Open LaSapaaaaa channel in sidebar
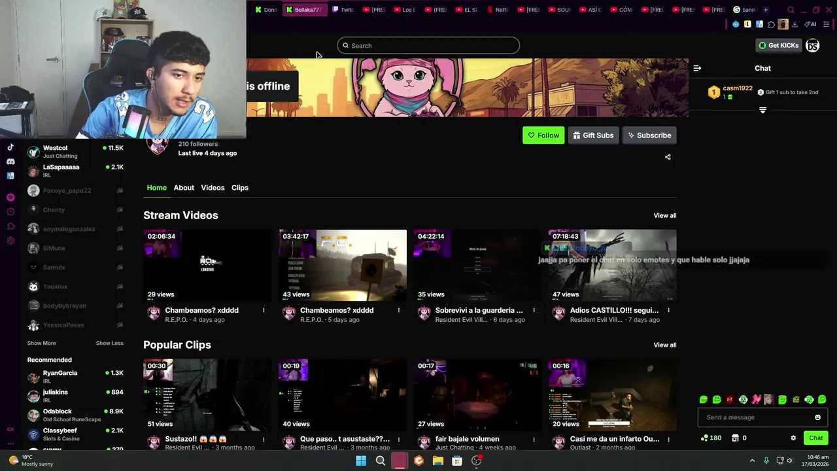Image resolution: width=837 pixels, height=471 pixels. click(x=75, y=171)
